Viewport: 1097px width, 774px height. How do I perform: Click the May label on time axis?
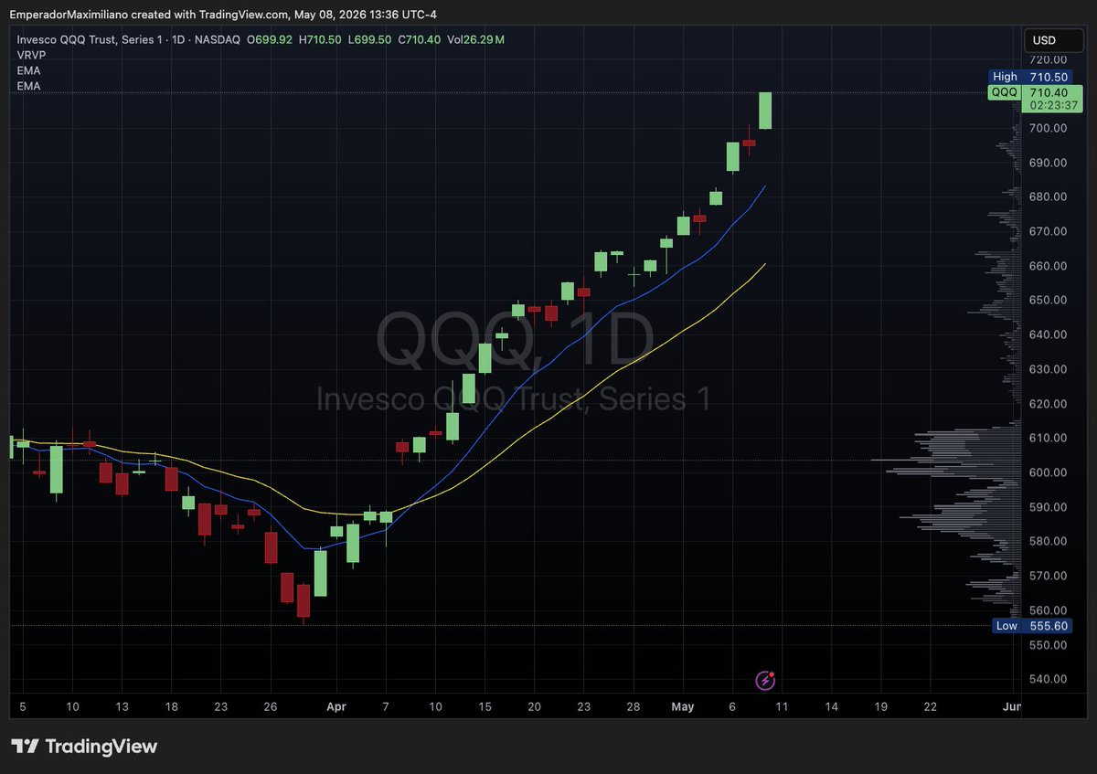683,706
